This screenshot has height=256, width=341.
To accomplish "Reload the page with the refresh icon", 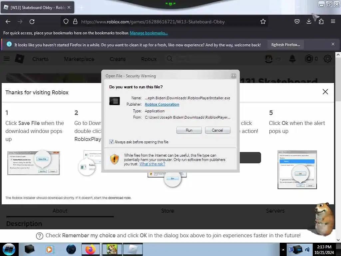I will pyautogui.click(x=32, y=22).
